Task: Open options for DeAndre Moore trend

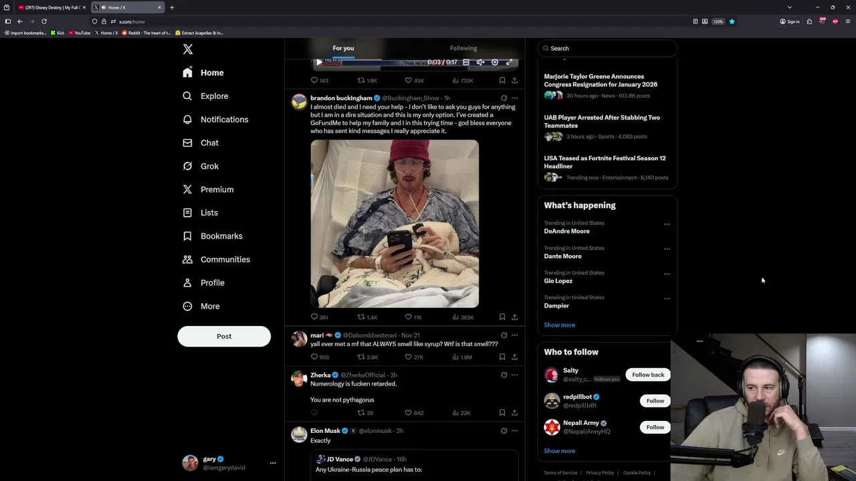Action: (x=667, y=224)
